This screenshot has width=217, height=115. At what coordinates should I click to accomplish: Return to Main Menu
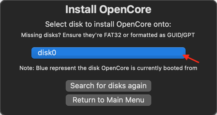point(108,100)
